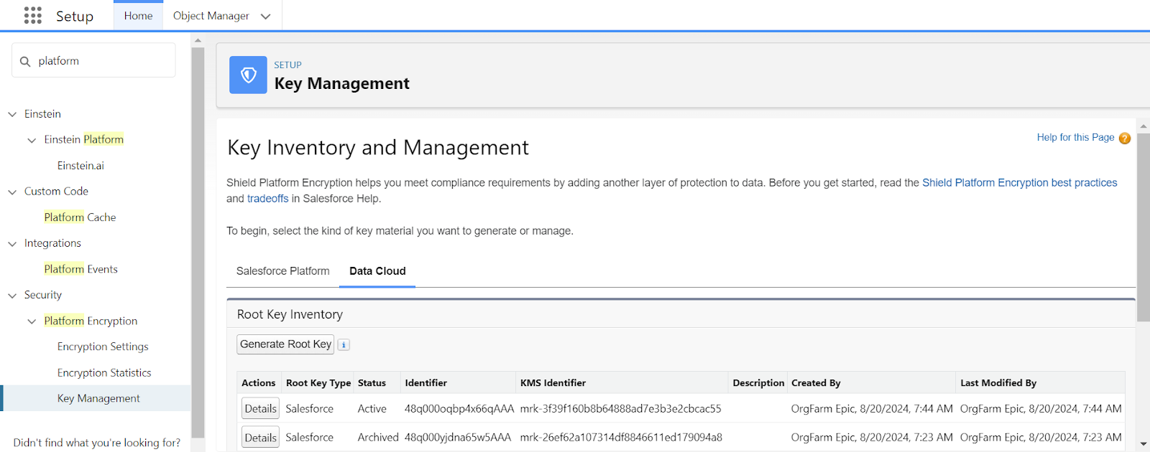Switch to the Salesforce Platform tab
This screenshot has height=452, width=1150.
point(282,271)
